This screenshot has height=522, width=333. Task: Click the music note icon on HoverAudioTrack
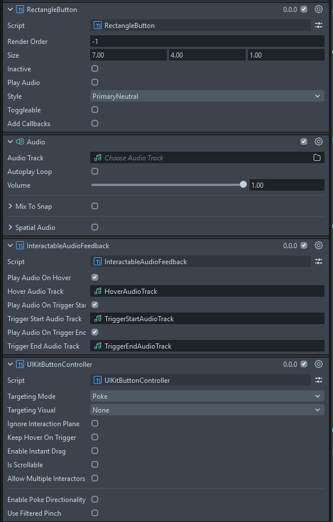(97, 291)
